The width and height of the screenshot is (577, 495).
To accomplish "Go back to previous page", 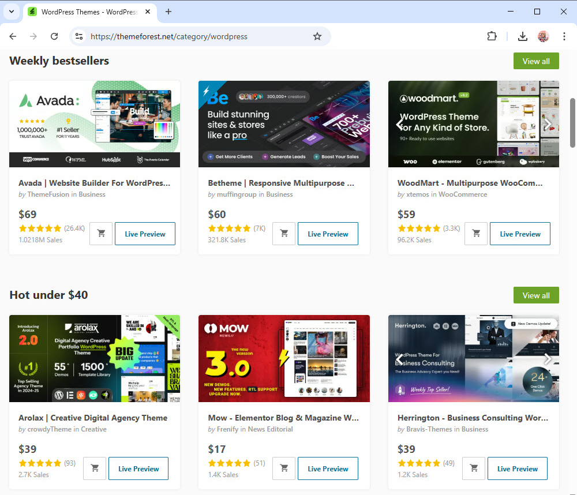I will 13,36.
